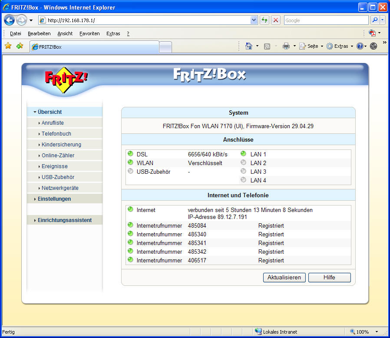Click the 100% zoom level button
390x338 pixels.
coord(360,332)
